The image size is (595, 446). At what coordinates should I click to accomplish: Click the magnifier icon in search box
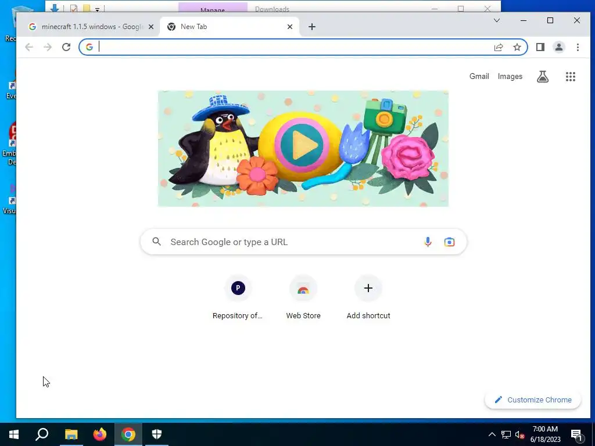tap(157, 242)
